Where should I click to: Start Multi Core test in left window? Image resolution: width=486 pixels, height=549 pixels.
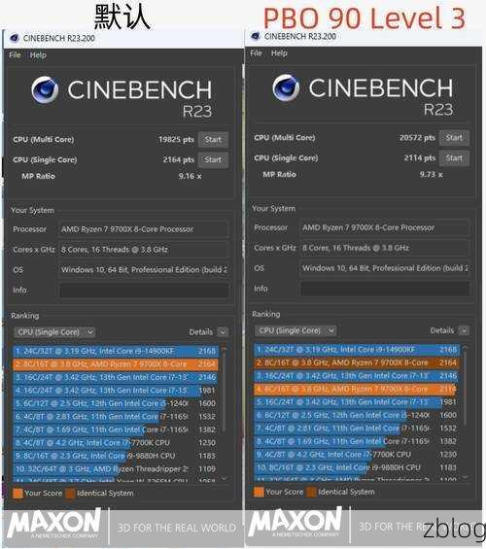coord(213,139)
